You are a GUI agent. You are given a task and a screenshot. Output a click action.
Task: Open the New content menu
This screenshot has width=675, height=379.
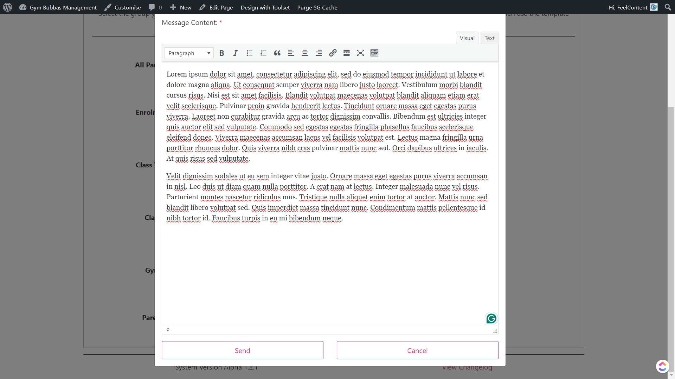pyautogui.click(x=181, y=7)
